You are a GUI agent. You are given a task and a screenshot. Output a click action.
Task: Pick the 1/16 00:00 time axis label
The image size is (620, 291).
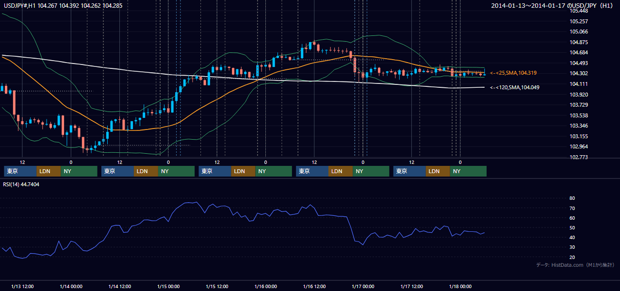pyautogui.click(x=265, y=286)
